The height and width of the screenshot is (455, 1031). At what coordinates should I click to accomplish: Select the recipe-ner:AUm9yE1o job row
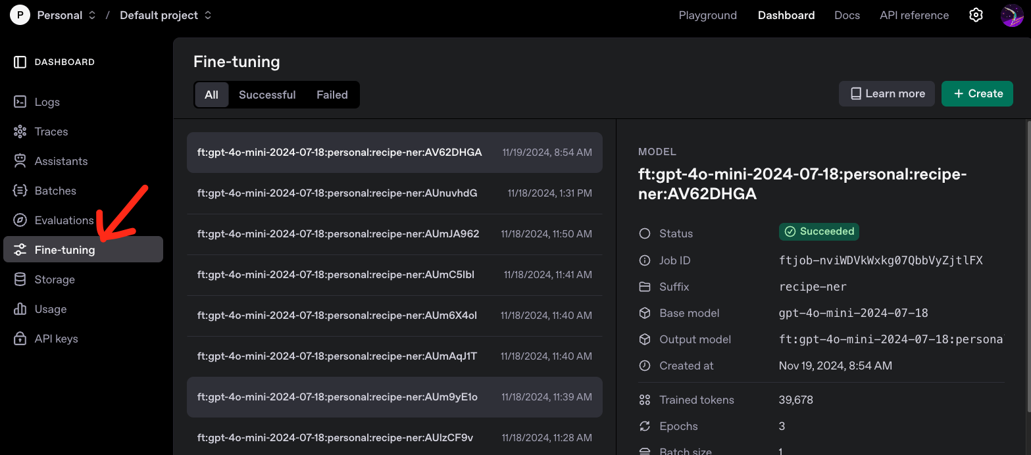pos(395,397)
